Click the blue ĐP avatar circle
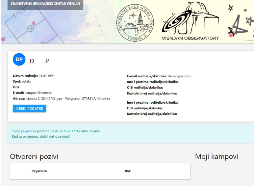The image size is (254, 186). point(19,59)
